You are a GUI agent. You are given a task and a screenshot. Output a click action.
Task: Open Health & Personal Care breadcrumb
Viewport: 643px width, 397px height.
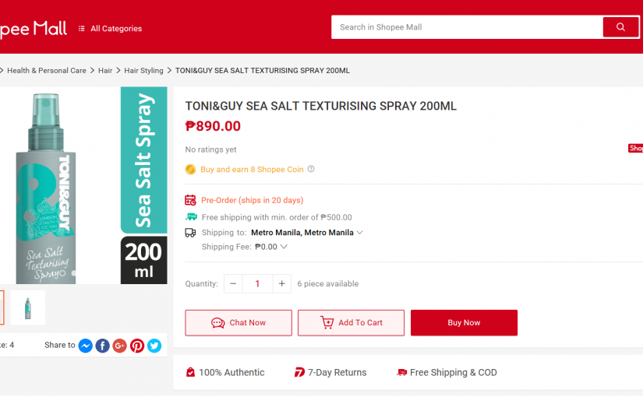tap(47, 71)
